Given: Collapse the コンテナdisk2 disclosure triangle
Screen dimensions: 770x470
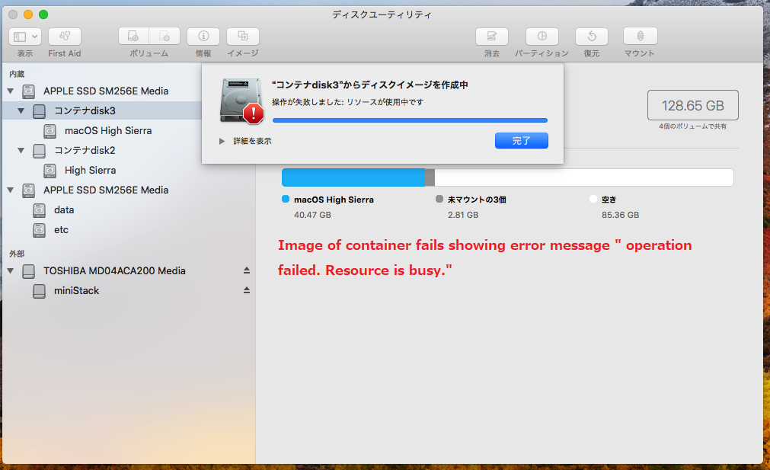Looking at the screenshot, I should [21, 150].
